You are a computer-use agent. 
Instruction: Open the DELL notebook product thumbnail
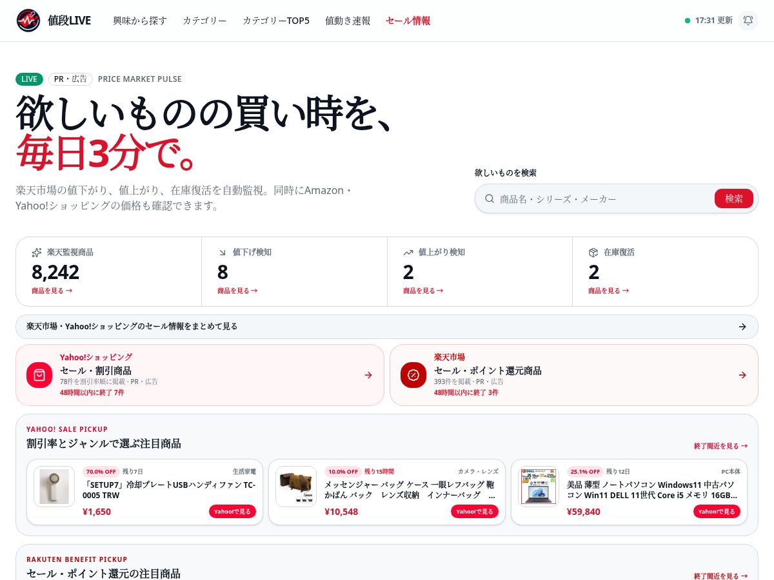click(539, 487)
